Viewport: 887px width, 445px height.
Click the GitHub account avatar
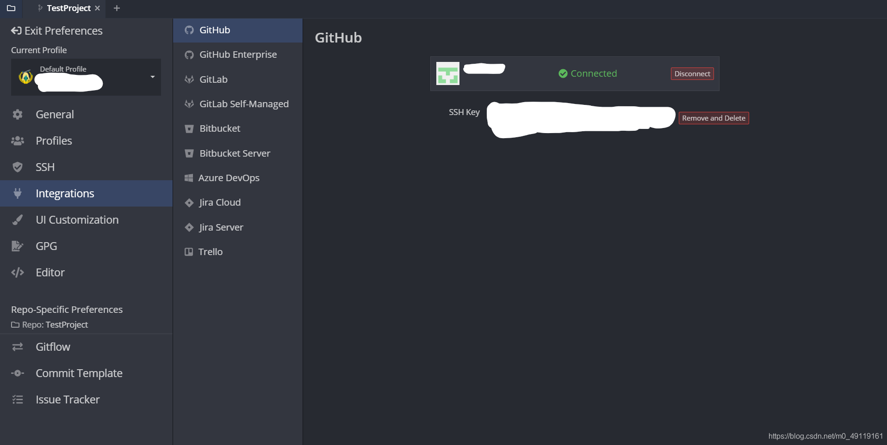(x=448, y=73)
